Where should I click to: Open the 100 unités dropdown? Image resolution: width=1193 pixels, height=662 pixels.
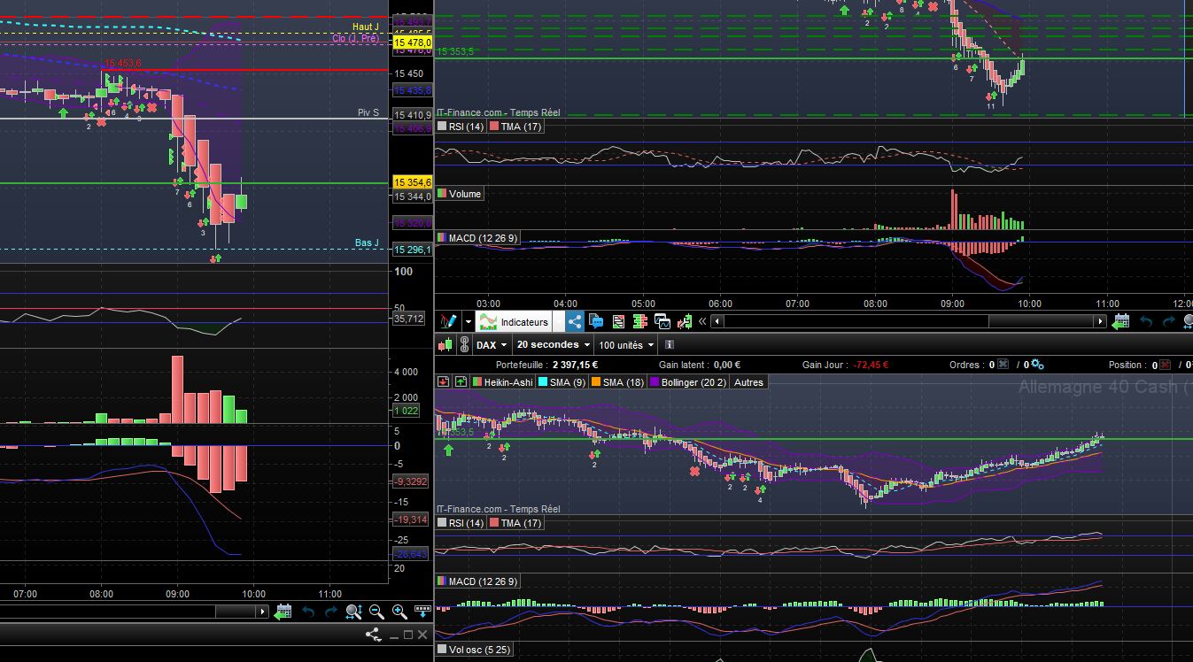click(x=626, y=345)
